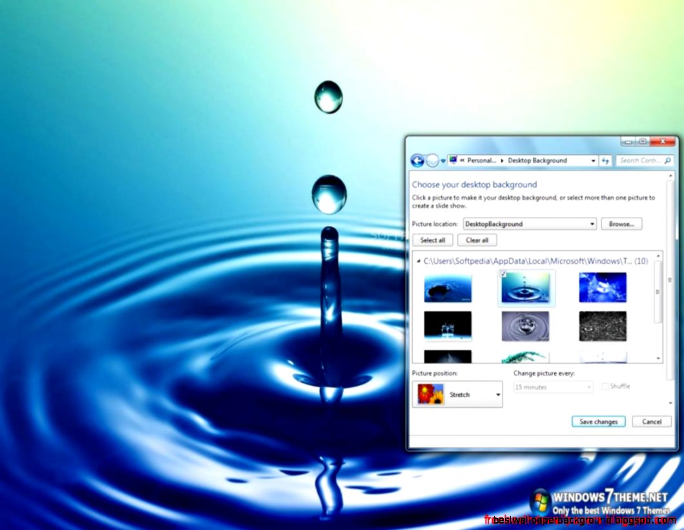Click the 'Picture position:' label

tap(435, 374)
